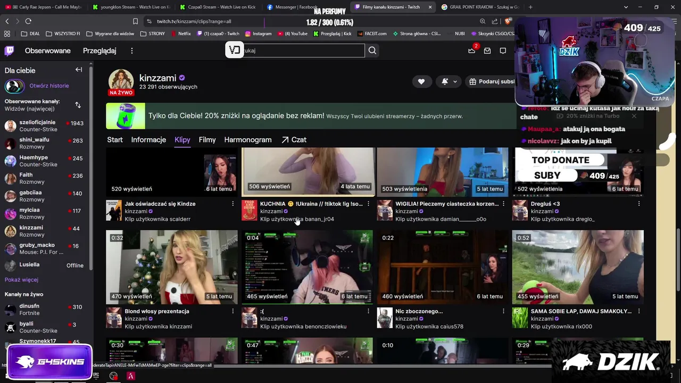Click Otwórz historie in the sidebar
Image resolution: width=681 pixels, height=383 pixels.
coord(49,86)
